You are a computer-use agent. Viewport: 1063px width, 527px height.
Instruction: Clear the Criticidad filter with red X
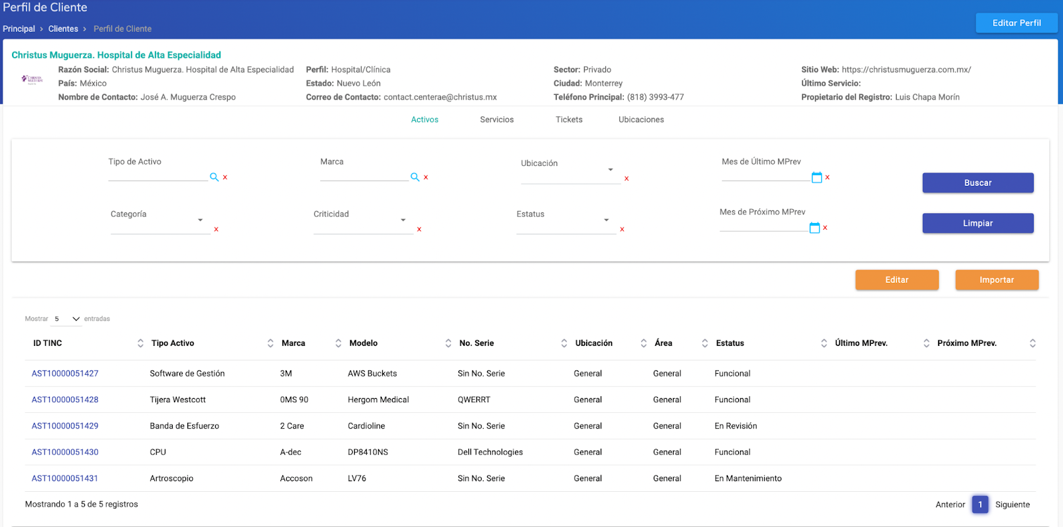point(419,230)
